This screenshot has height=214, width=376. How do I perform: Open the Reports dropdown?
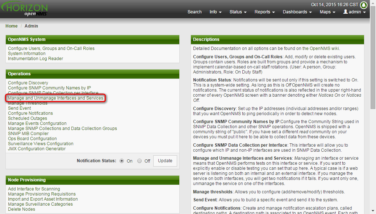click(x=264, y=12)
